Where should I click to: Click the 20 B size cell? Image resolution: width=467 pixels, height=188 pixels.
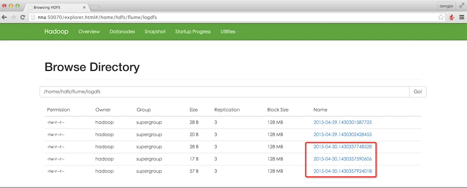(194, 134)
